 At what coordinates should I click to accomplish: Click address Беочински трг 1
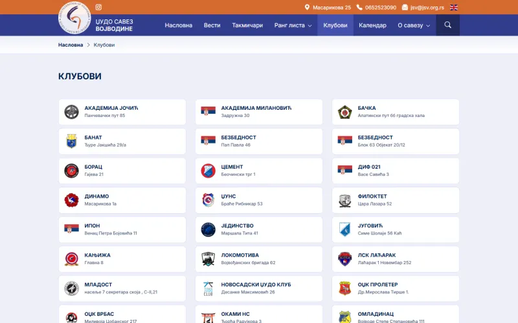point(238,174)
